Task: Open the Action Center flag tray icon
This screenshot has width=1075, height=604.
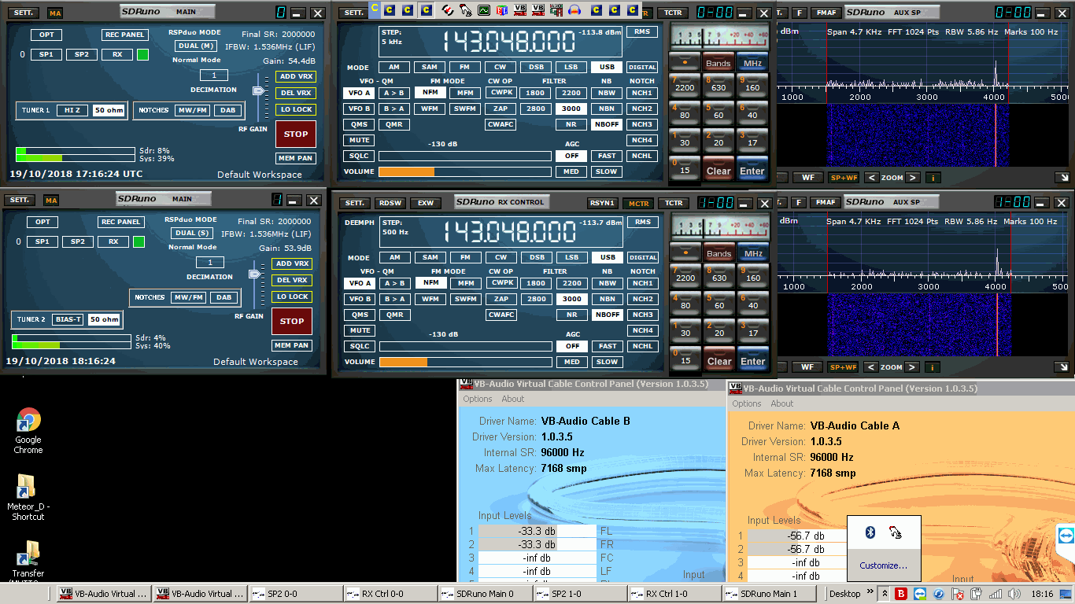Action: [958, 594]
